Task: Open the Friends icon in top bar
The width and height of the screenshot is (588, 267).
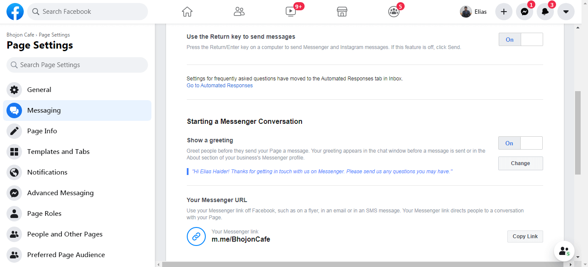Action: coord(239,12)
